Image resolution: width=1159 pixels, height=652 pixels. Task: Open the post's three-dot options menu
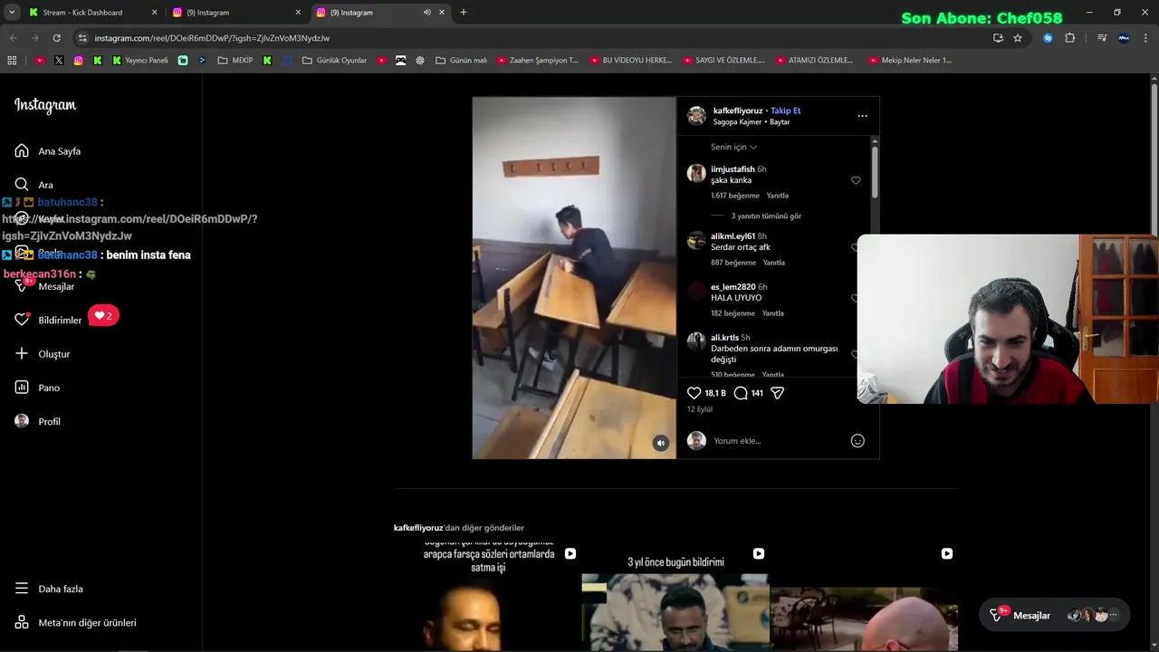coord(862,116)
